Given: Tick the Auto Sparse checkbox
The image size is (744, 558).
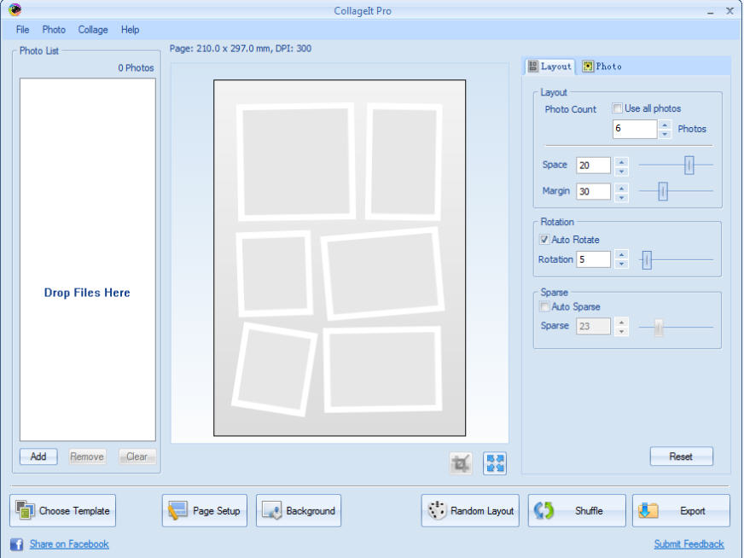Looking at the screenshot, I should [544, 307].
